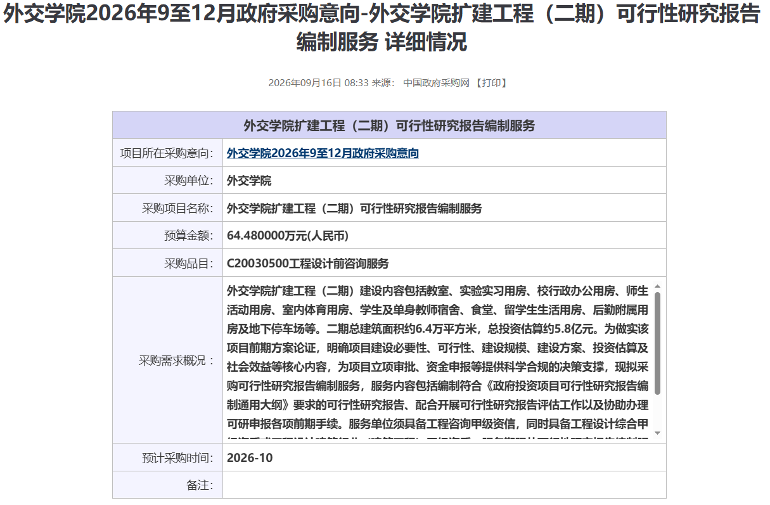The image size is (770, 505).
Task: Click the scroll-down arrow in 采购需求概况 box
Action: (657, 433)
